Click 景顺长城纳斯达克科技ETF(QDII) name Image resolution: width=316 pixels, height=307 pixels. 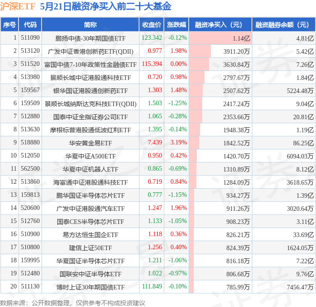click(90, 104)
